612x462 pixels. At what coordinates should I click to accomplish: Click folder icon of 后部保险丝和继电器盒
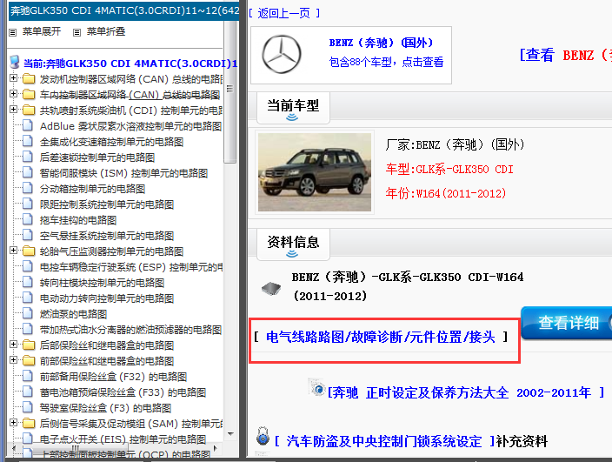pyautogui.click(x=29, y=345)
